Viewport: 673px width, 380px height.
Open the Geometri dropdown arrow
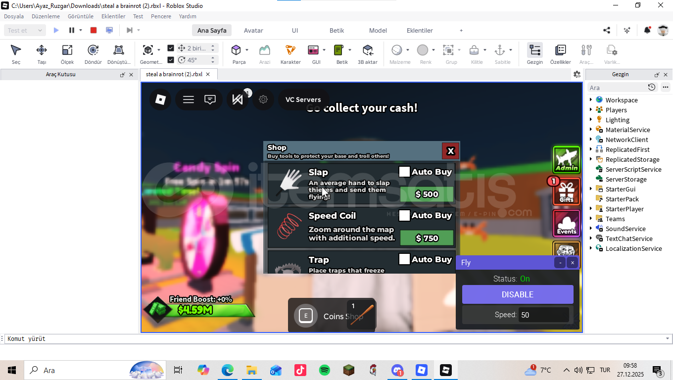(x=158, y=50)
